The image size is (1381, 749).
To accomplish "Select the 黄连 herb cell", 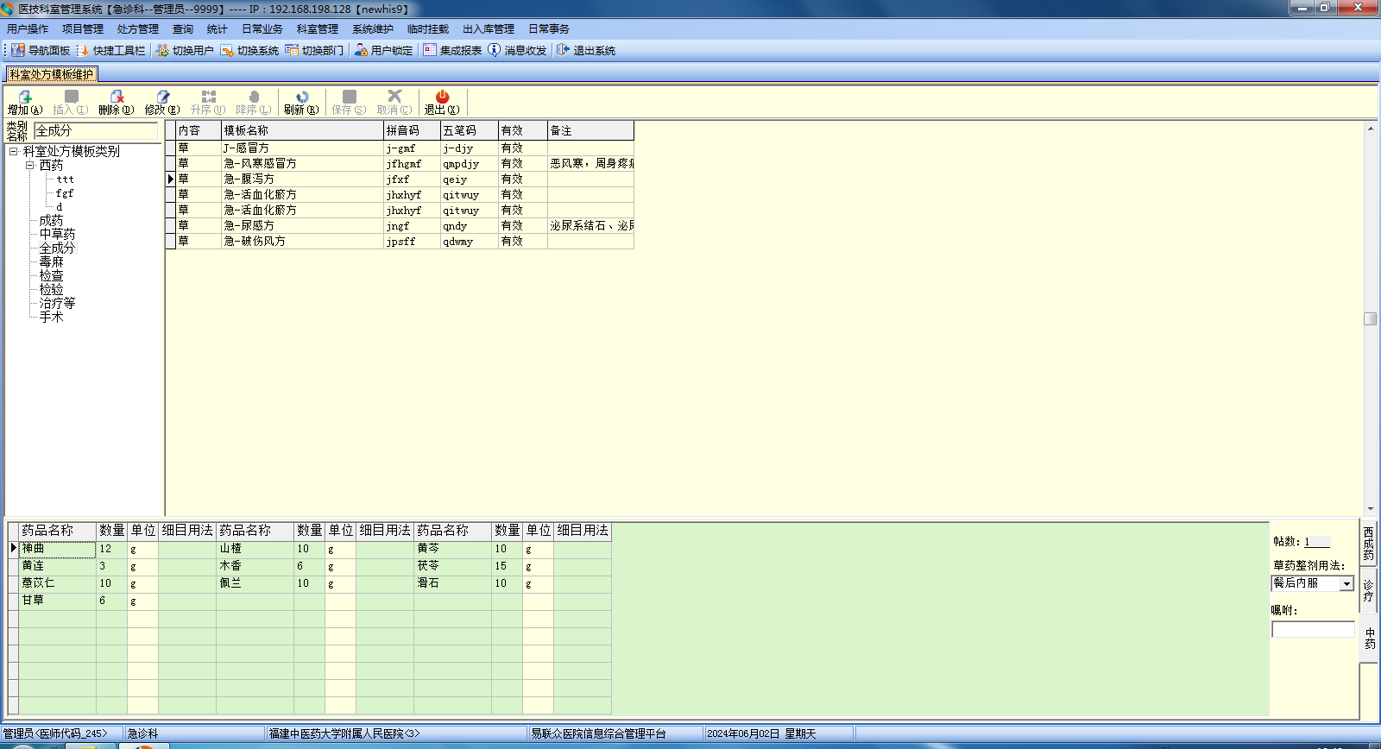I will (x=57, y=567).
